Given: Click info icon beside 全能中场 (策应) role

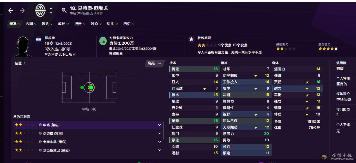Looking at the screenshot, I should click(x=40, y=142).
